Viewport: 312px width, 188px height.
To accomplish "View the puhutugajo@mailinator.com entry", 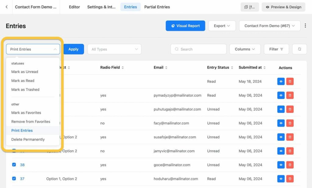I will tap(281, 109).
